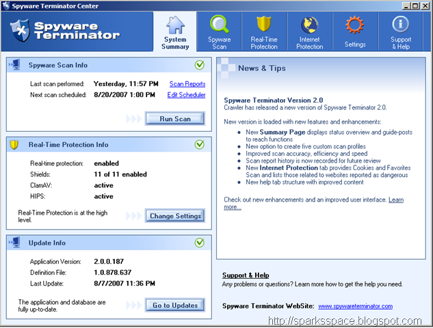Open the Internet Protection tab label
The width and height of the screenshot is (433, 328).
310,43
